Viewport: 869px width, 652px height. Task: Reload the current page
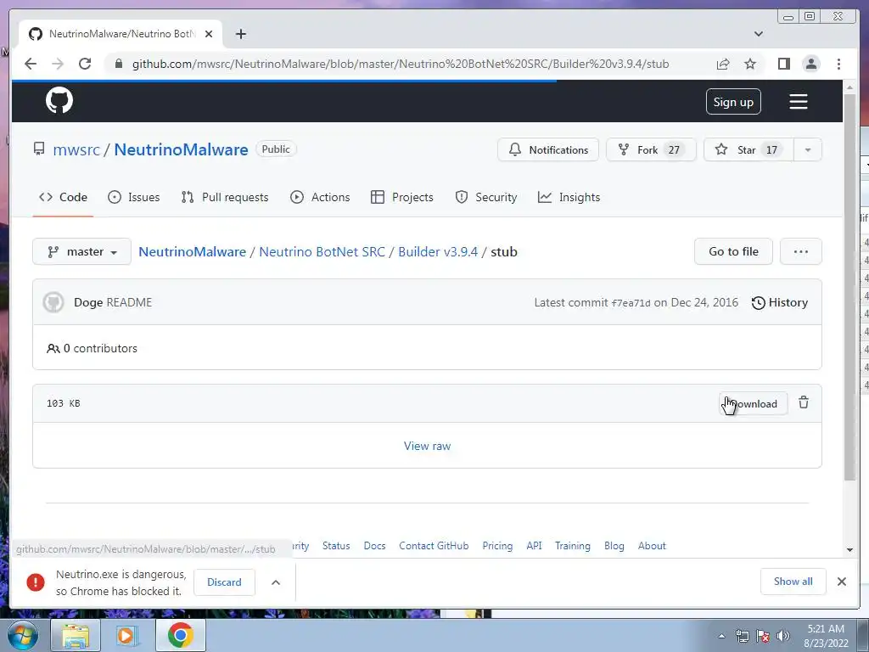click(x=85, y=64)
